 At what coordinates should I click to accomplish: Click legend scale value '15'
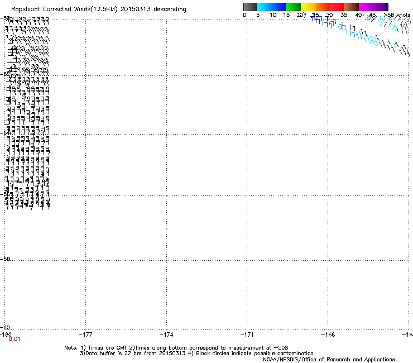tap(286, 15)
